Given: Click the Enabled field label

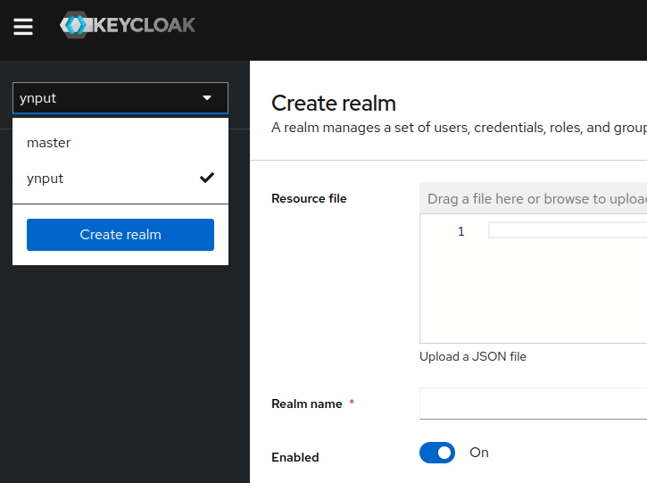Looking at the screenshot, I should click(x=295, y=457).
